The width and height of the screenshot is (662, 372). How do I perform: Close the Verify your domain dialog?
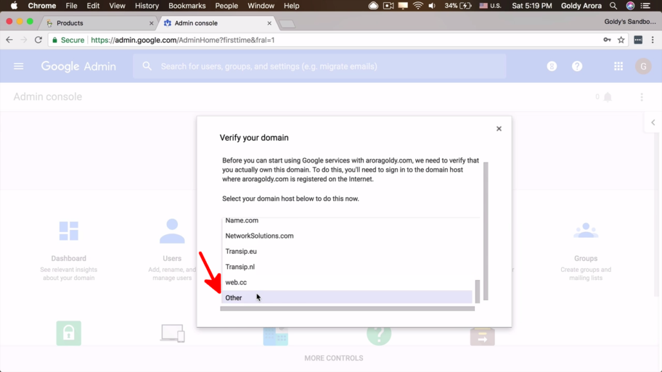point(499,128)
